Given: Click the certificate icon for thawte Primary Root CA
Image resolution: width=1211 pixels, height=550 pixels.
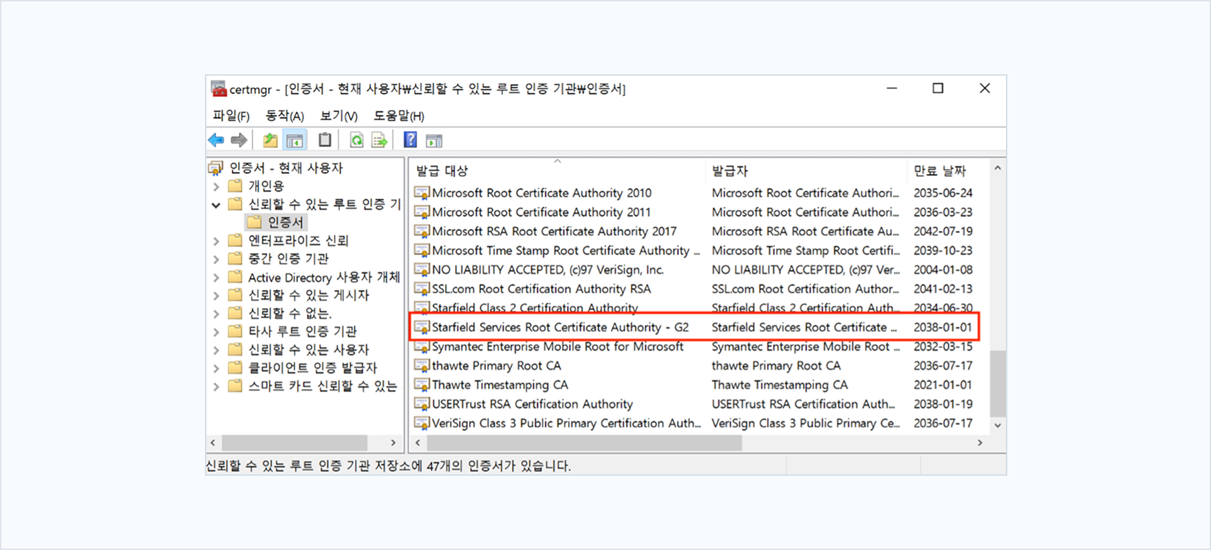Looking at the screenshot, I should [422, 366].
